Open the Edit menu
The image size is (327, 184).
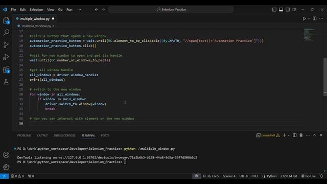tap(22, 10)
